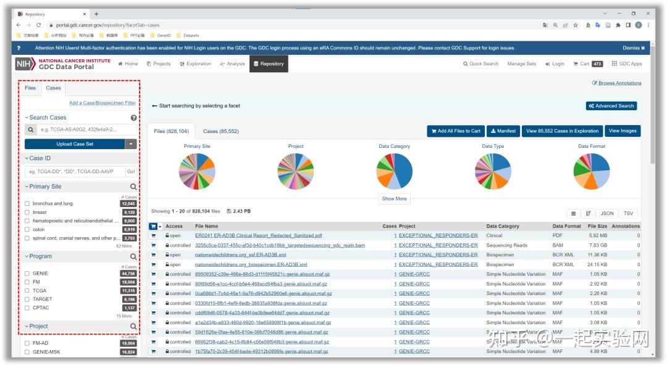Dismiss the NIH attention banner

634,48
